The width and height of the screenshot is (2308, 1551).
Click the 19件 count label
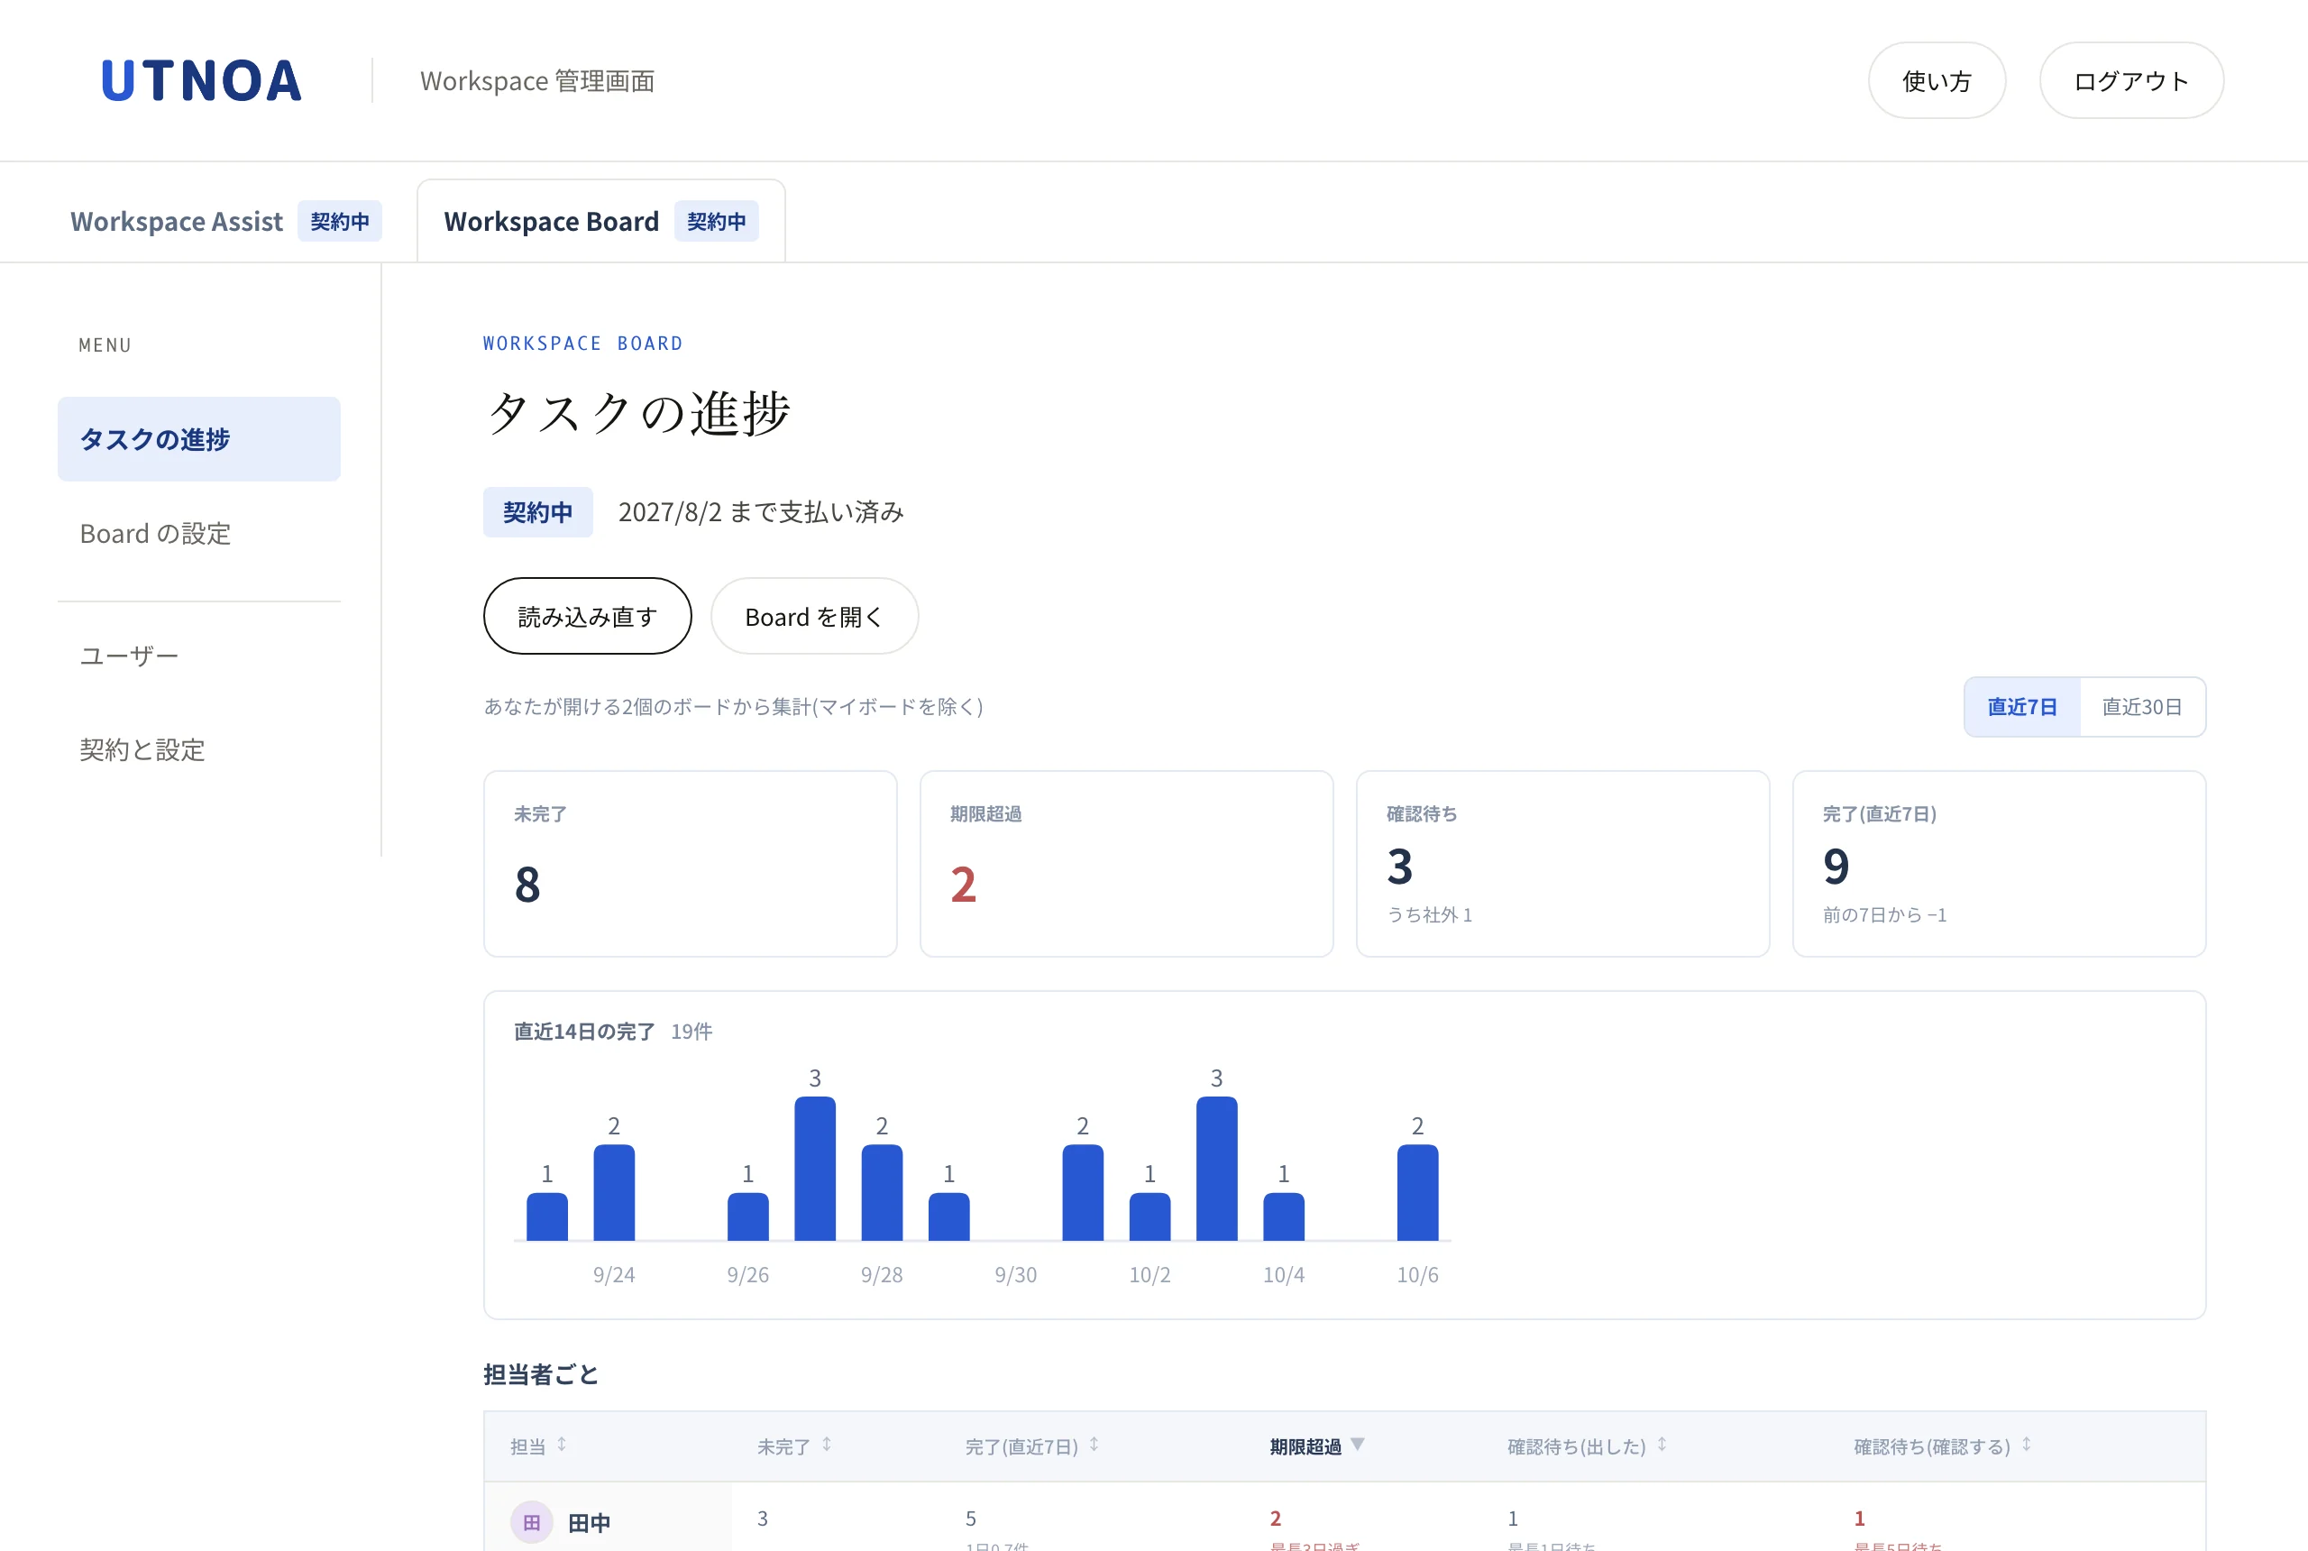691,1032
